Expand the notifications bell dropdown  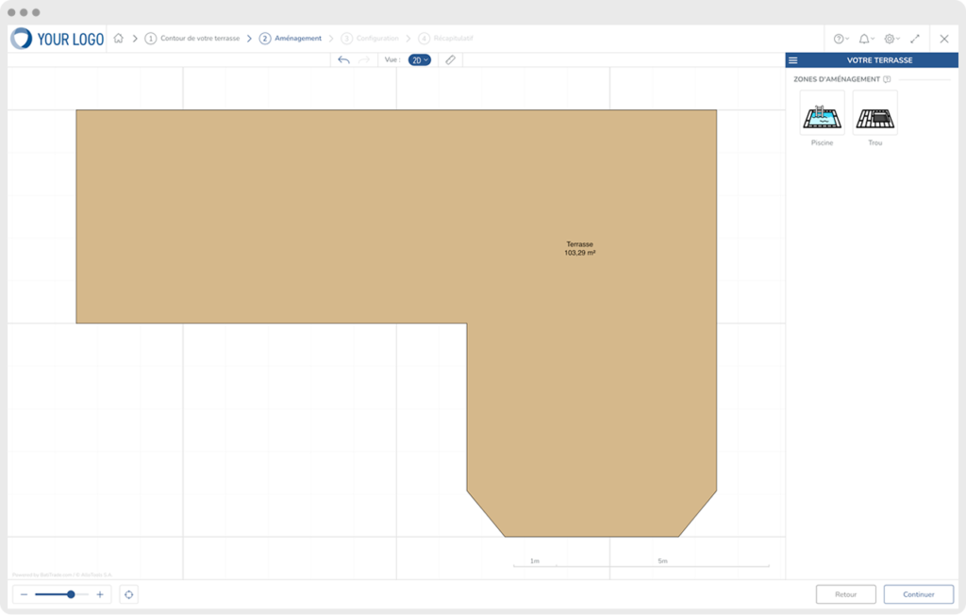866,39
